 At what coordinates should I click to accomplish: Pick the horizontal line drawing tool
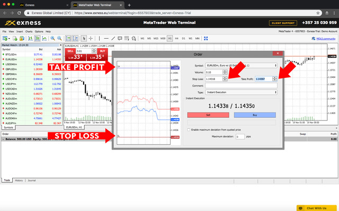point(106,38)
